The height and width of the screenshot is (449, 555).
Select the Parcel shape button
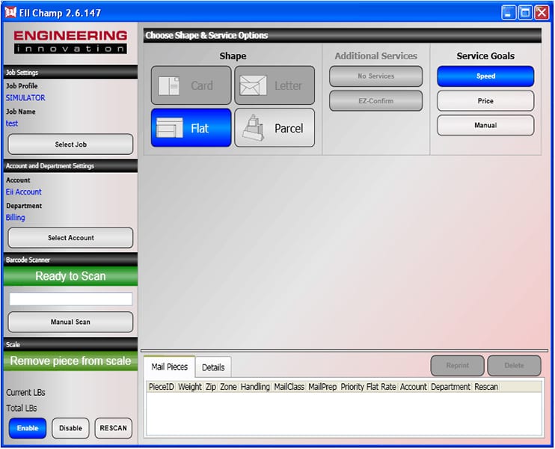(275, 128)
